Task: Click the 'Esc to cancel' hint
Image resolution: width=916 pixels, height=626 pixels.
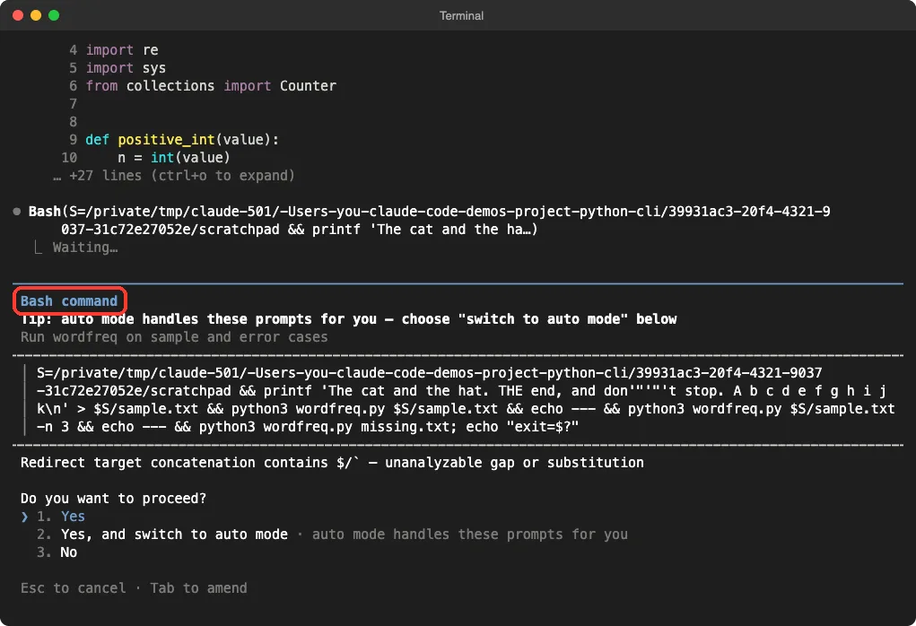Action: pyautogui.click(x=73, y=588)
